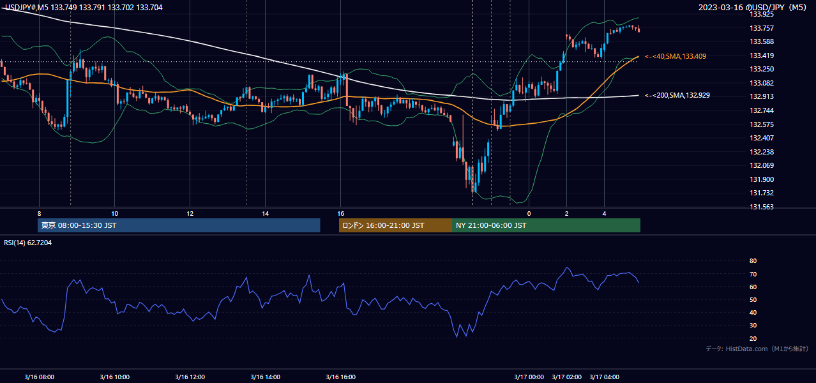Click the Tokyo 08:00-15:30 JST session bar
The height and width of the screenshot is (383, 816).
pyautogui.click(x=179, y=225)
